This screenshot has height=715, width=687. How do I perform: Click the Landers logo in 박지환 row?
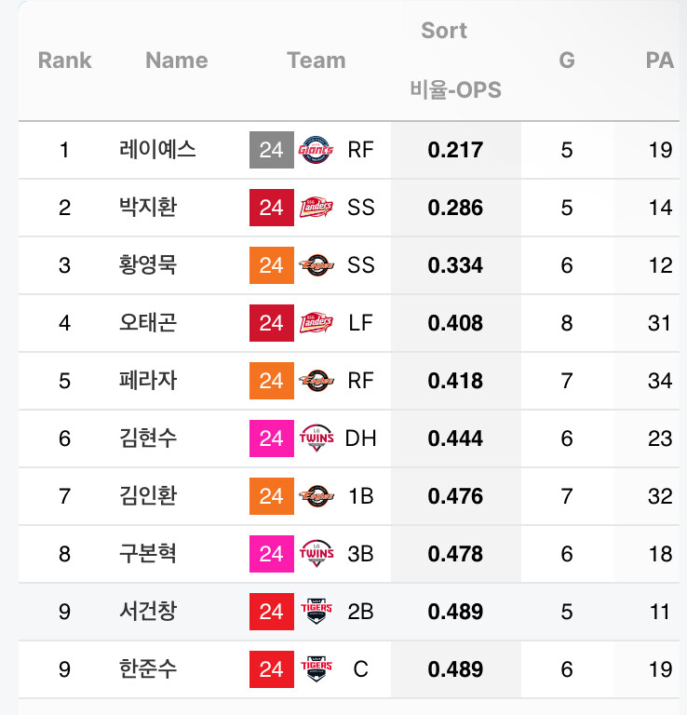(x=317, y=208)
